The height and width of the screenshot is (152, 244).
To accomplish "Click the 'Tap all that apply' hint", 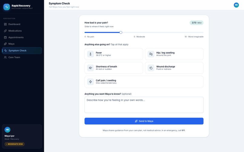I will coord(120,45).
